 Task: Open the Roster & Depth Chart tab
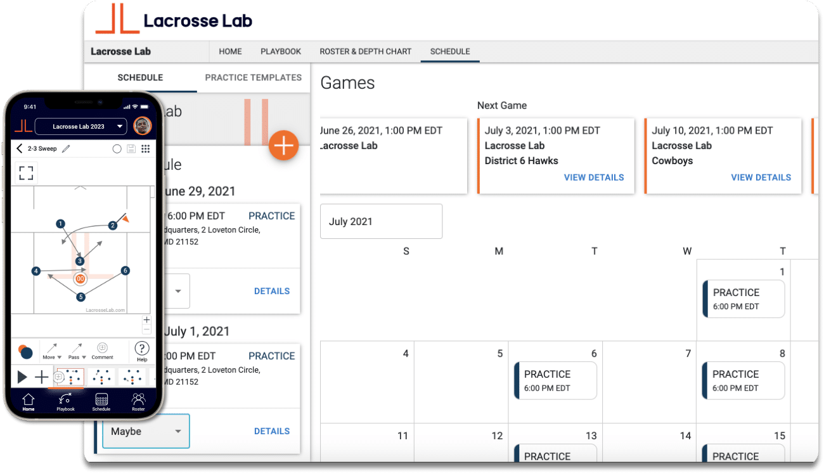[x=365, y=51]
